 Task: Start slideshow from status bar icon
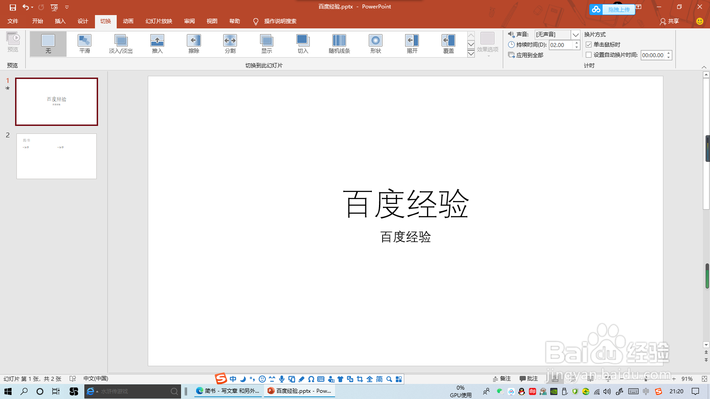(608, 379)
